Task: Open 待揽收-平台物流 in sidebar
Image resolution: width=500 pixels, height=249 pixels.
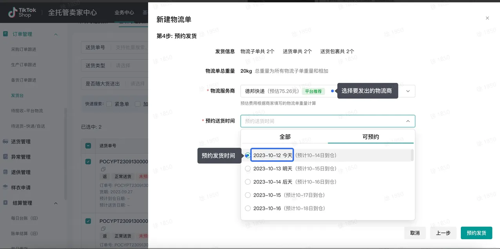Action: click(x=27, y=111)
